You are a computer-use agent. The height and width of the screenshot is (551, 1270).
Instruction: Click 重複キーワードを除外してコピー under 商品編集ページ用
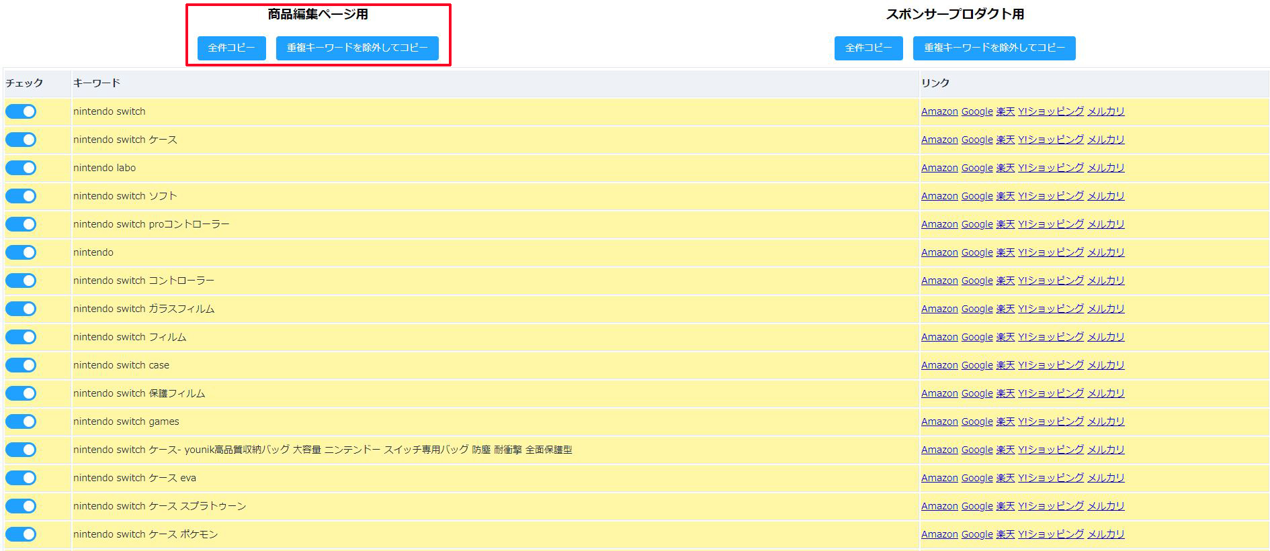pyautogui.click(x=357, y=48)
